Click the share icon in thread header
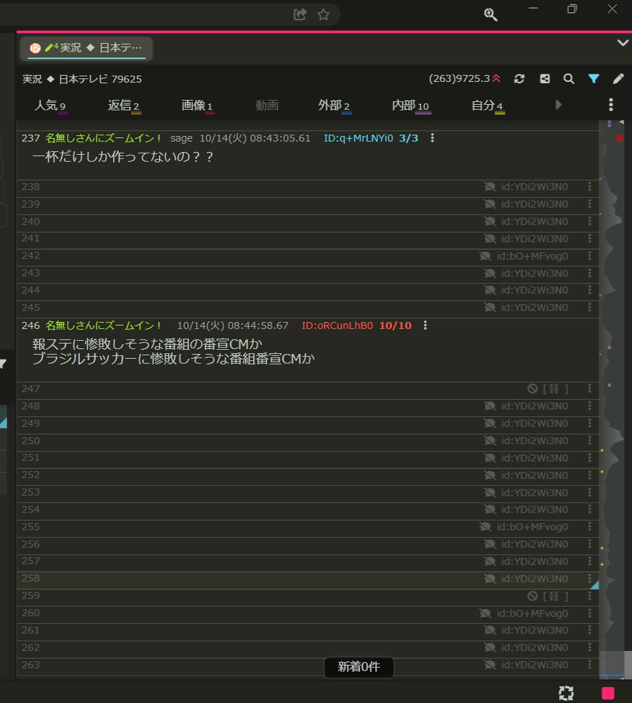632x703 pixels. point(545,79)
